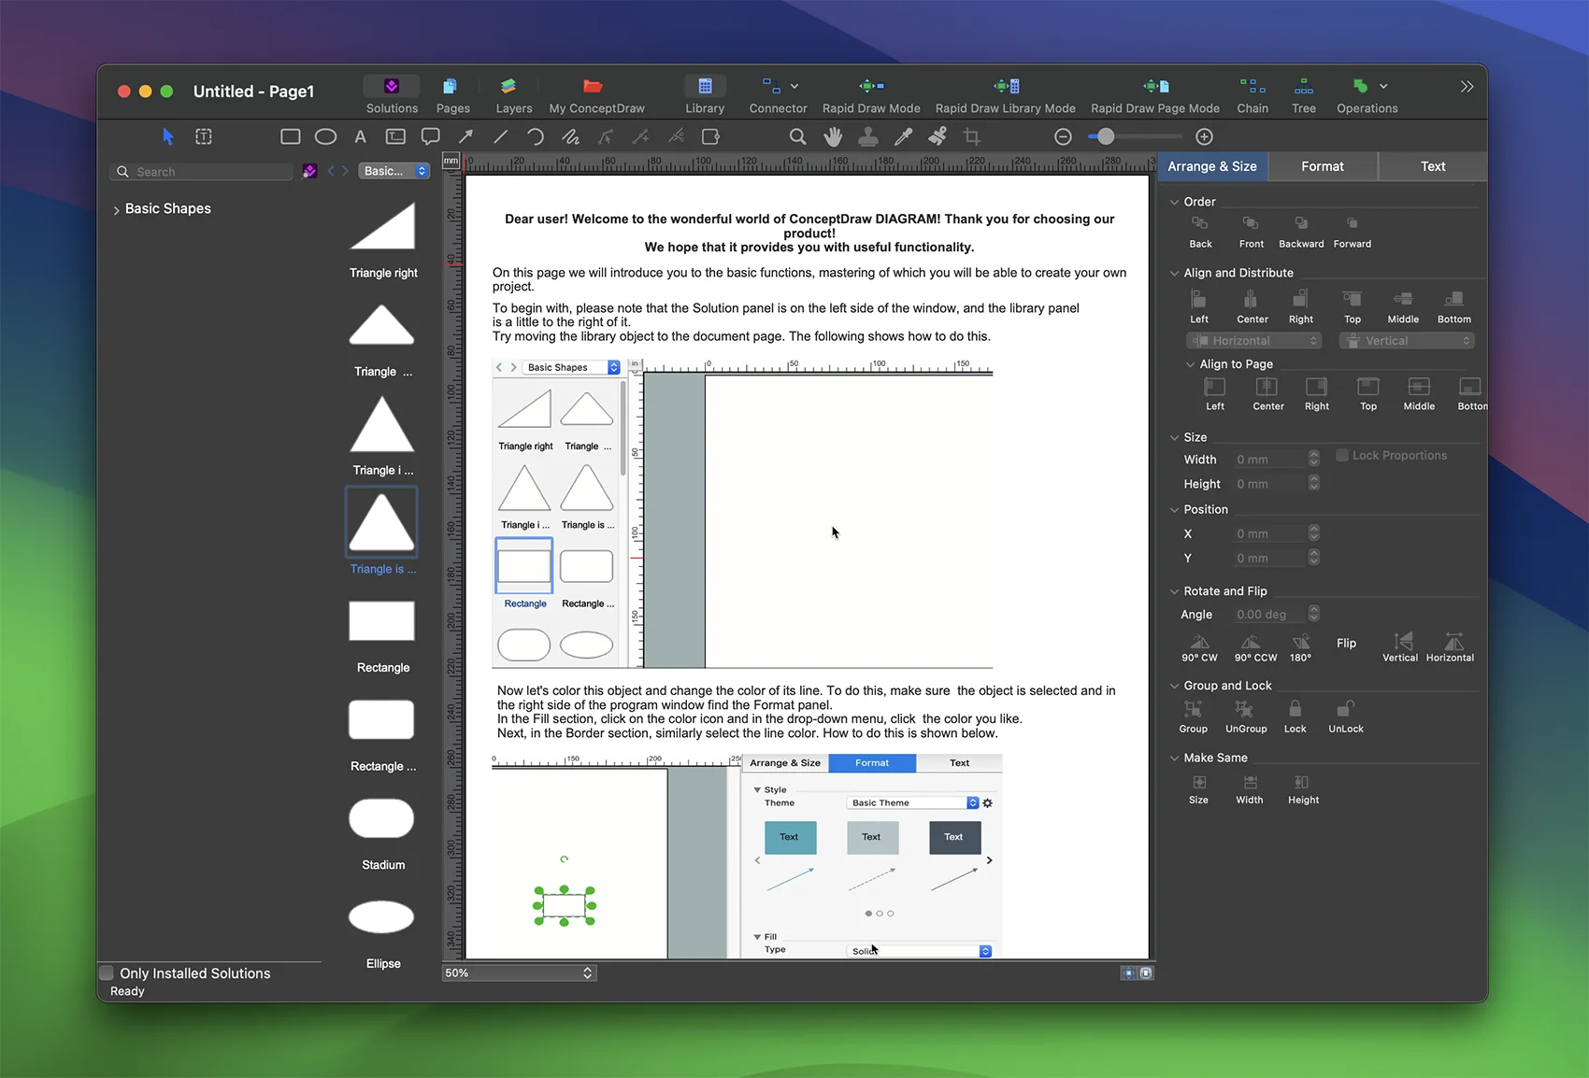Viewport: 1589px width, 1078px height.
Task: Click the Width input field
Action: pos(1268,460)
